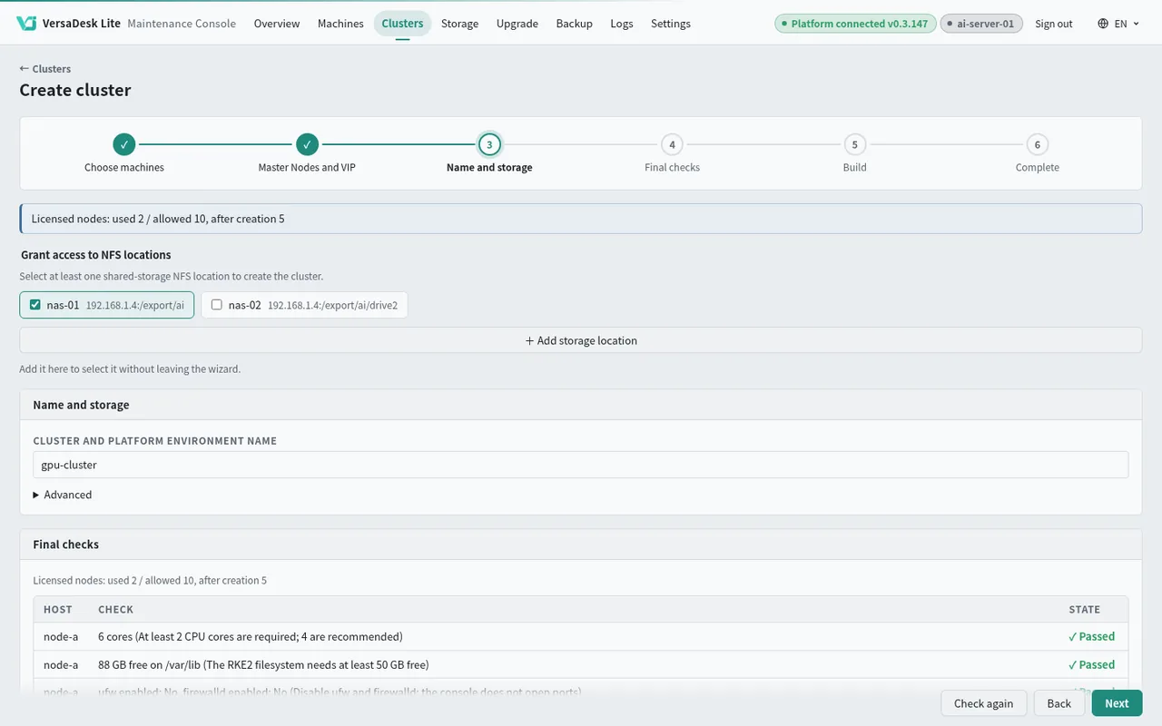Click step 5 Build circle
The height and width of the screenshot is (726, 1162).
coord(854,144)
